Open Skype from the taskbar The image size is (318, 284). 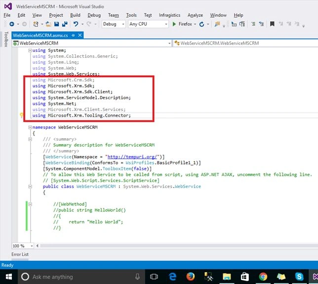(299, 277)
